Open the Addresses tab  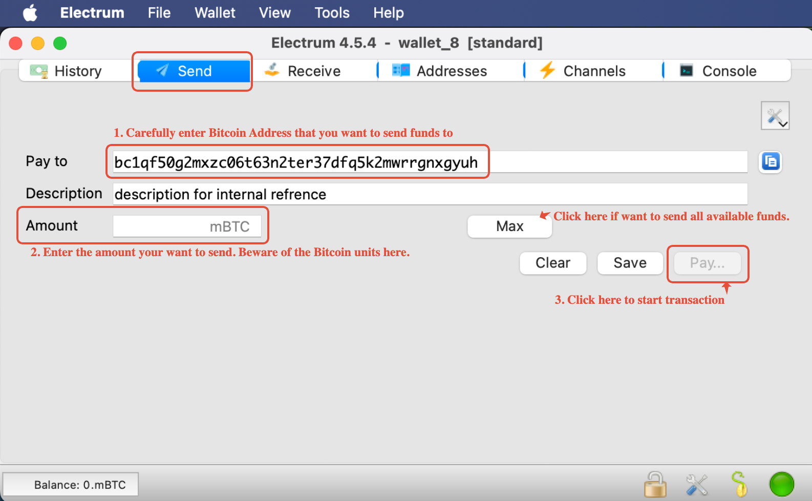451,71
